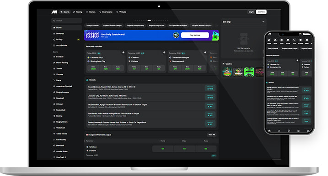The height and width of the screenshot is (176, 328).
Task: Select the Volleyball icon in sidebar
Action: coord(54,128)
